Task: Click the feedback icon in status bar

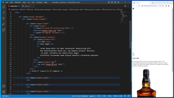Action: click(x=125, y=96)
